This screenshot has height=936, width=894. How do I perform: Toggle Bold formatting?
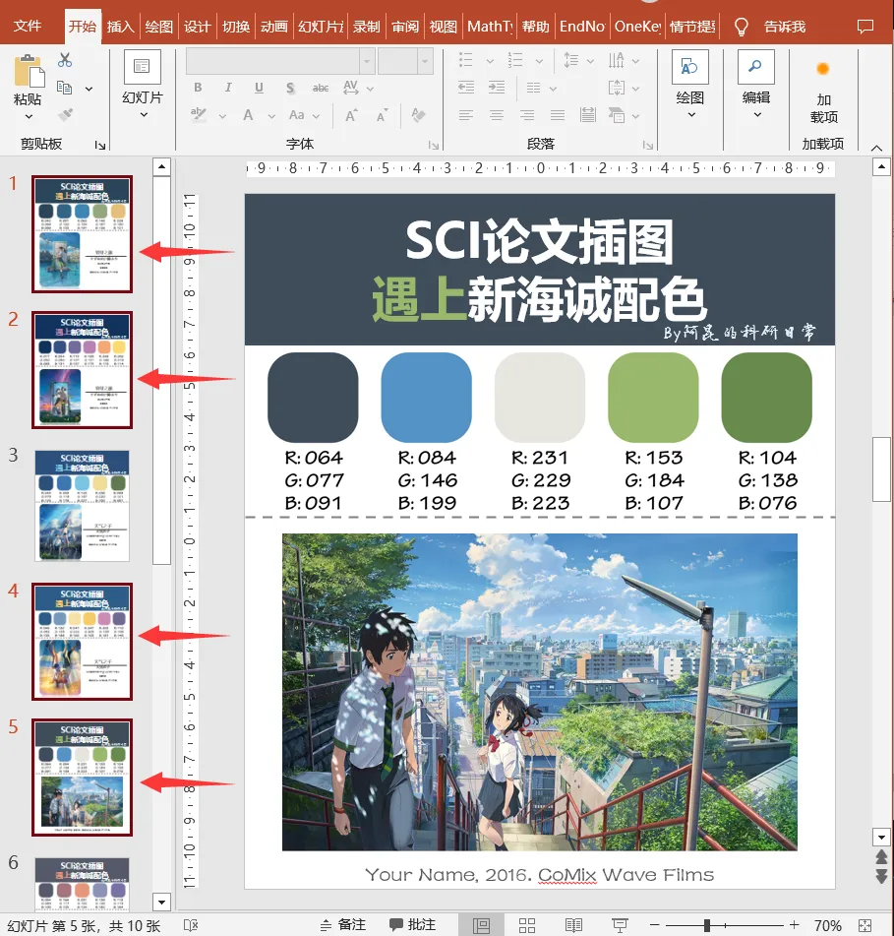click(x=198, y=88)
